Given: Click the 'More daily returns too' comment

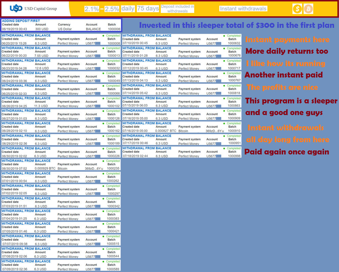Looking at the screenshot, I should click(287, 51).
